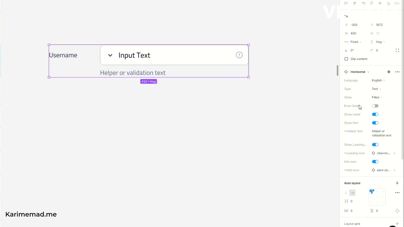The width and height of the screenshot is (404, 227).
Task: Open the Leading Icon chevron instance dropdown
Action: click(x=384, y=153)
